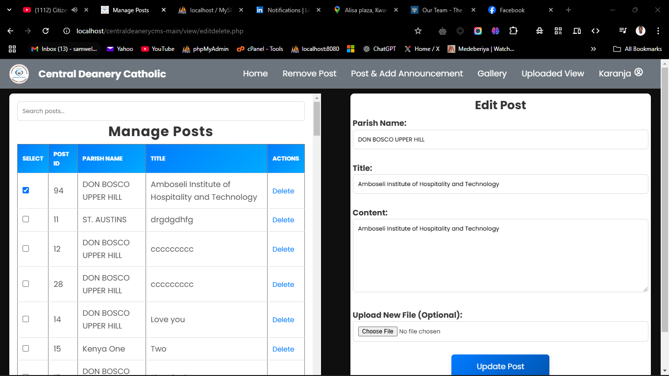Delete post 28
669x376 pixels.
pos(283,284)
